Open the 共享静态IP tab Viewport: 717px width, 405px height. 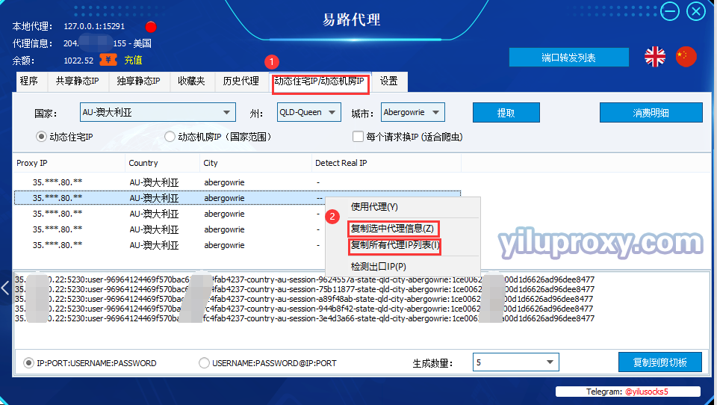(x=77, y=81)
